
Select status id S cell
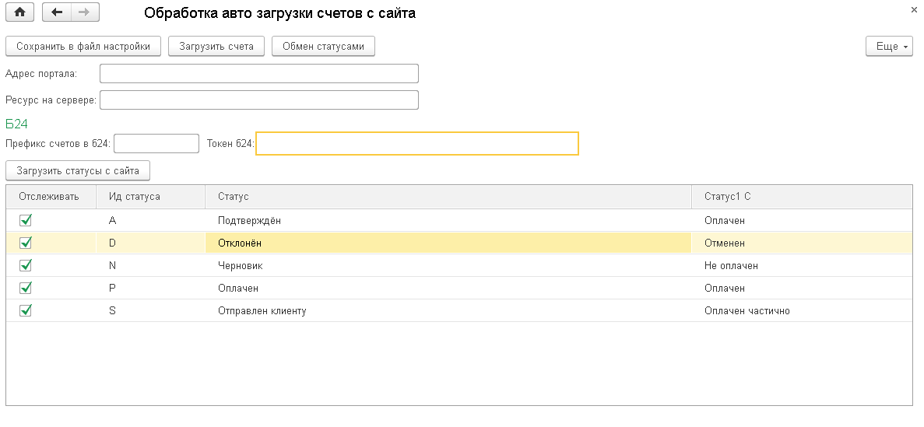151,310
